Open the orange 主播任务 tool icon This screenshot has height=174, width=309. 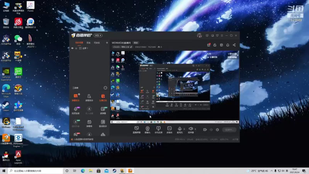click(x=103, y=98)
